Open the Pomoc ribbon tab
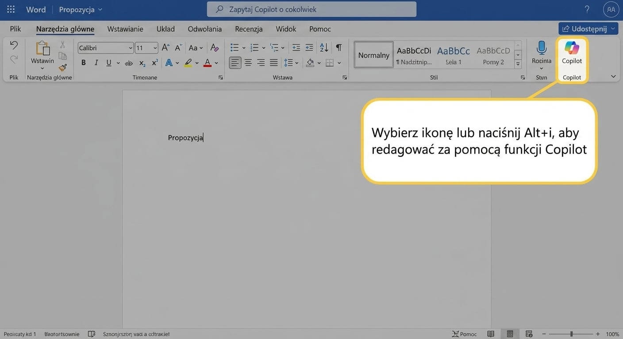Screen dimensions: 623x339 [x=320, y=29]
